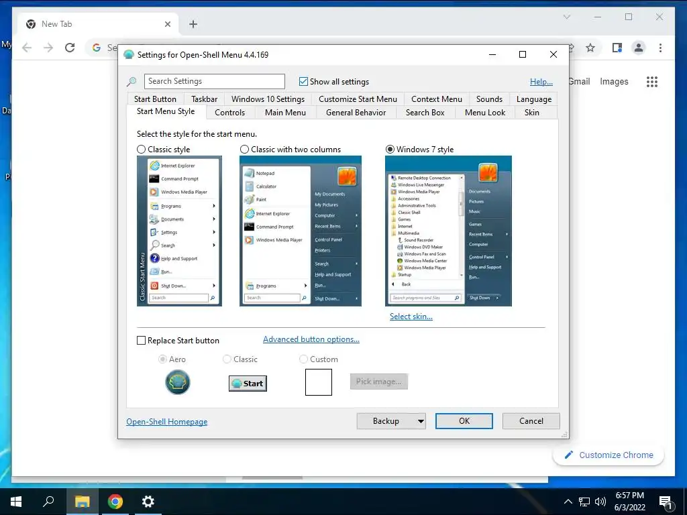Open Advanced button options link

tap(311, 339)
